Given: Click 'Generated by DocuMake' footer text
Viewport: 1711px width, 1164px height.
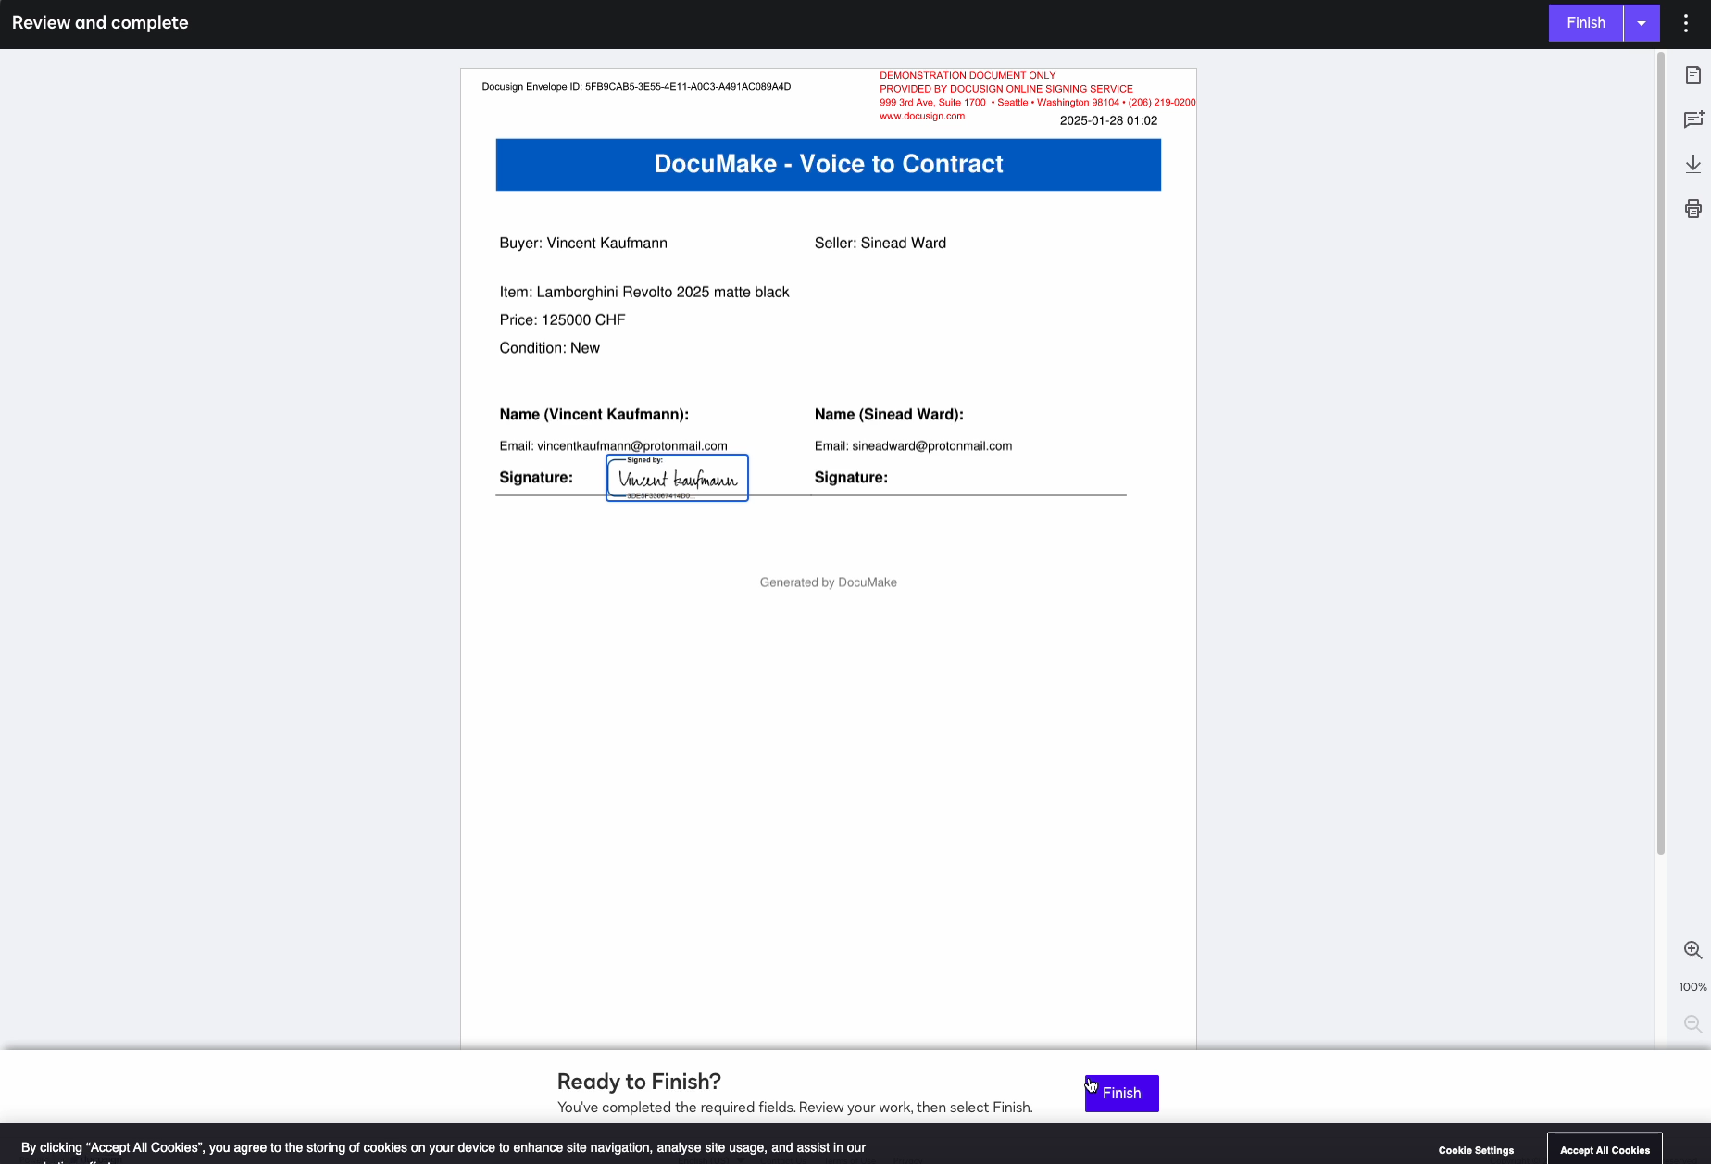Looking at the screenshot, I should tap(829, 582).
